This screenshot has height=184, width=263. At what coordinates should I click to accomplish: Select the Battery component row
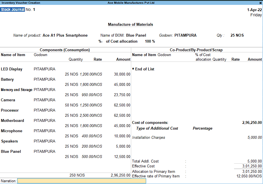[7, 80]
